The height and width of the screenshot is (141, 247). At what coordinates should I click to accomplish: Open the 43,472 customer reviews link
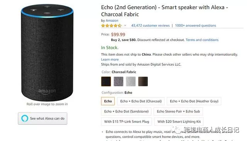point(151,25)
